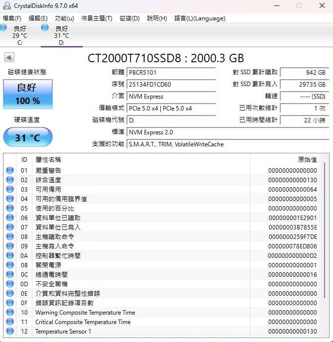The height and width of the screenshot is (342, 333).
Task: Select the 主機讀取命令 row raw value 0000000259F7DE
Action: click(x=293, y=236)
